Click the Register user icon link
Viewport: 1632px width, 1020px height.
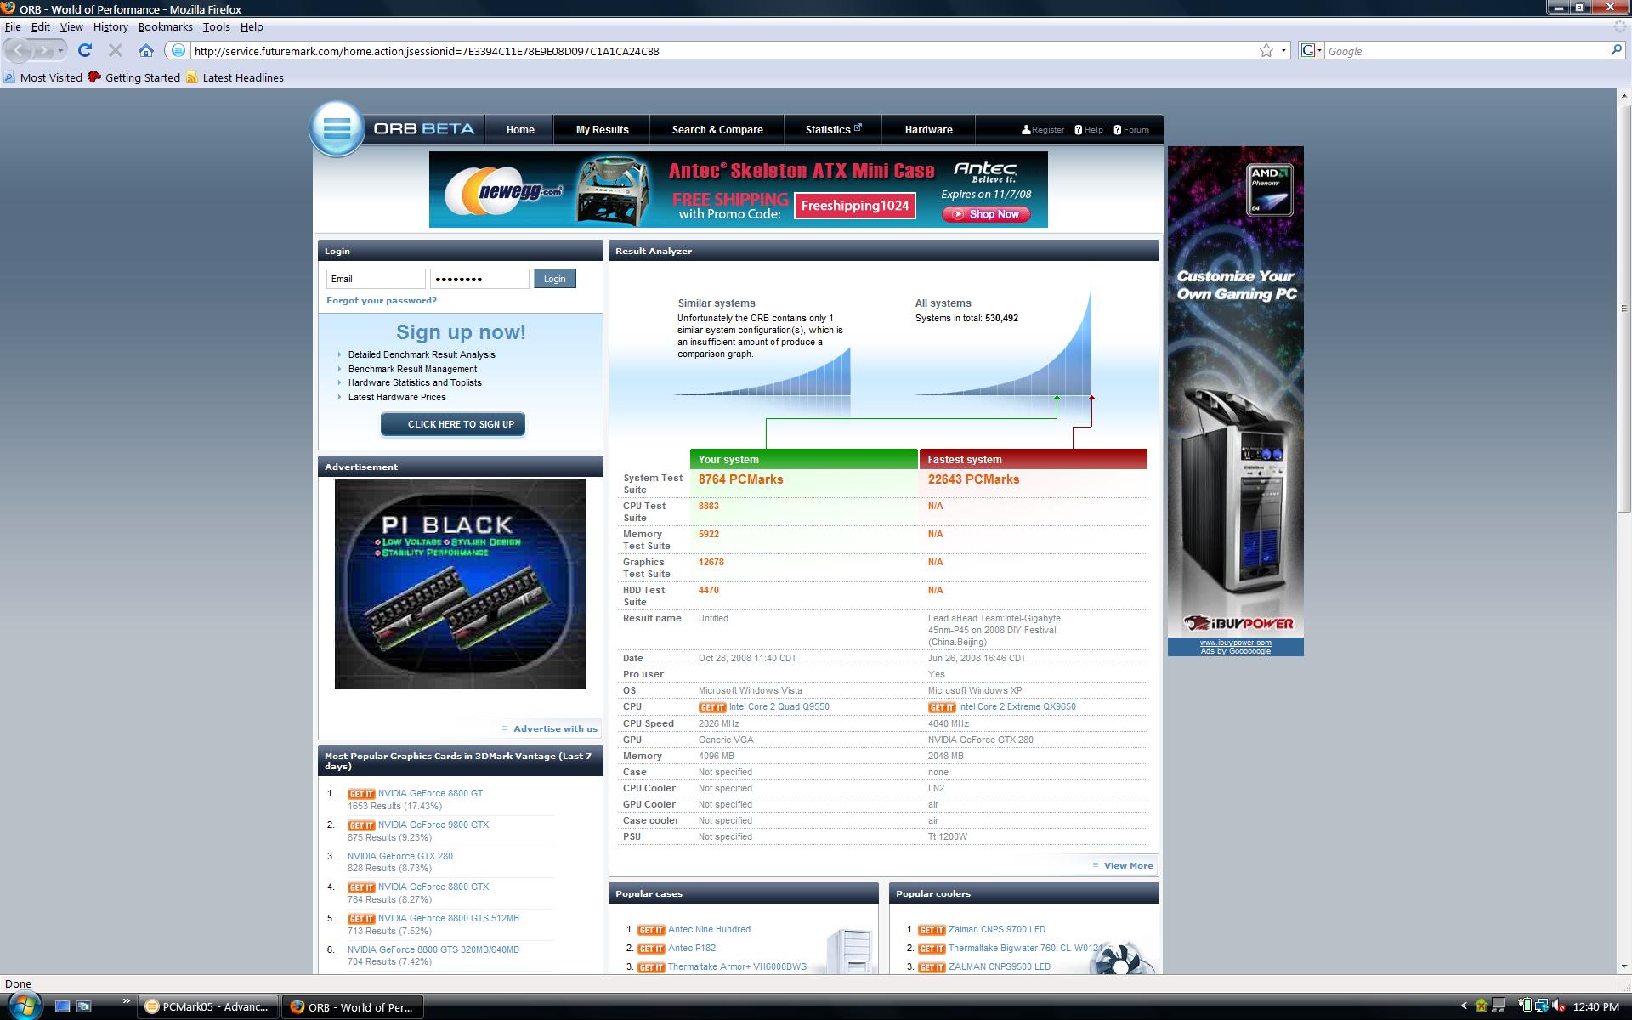coord(1043,130)
